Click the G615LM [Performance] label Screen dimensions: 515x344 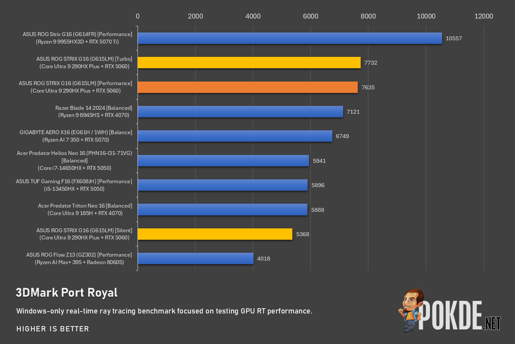pyautogui.click(x=76, y=87)
